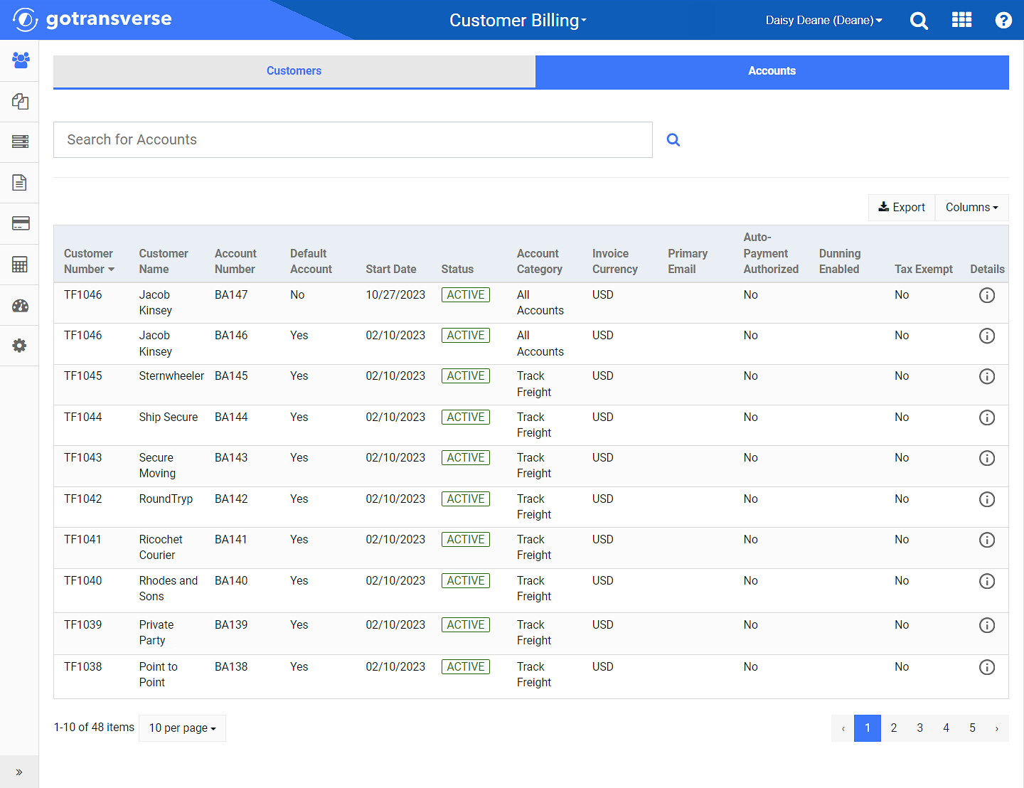This screenshot has height=788, width=1024.
Task: View details for account BA143
Action: point(987,458)
